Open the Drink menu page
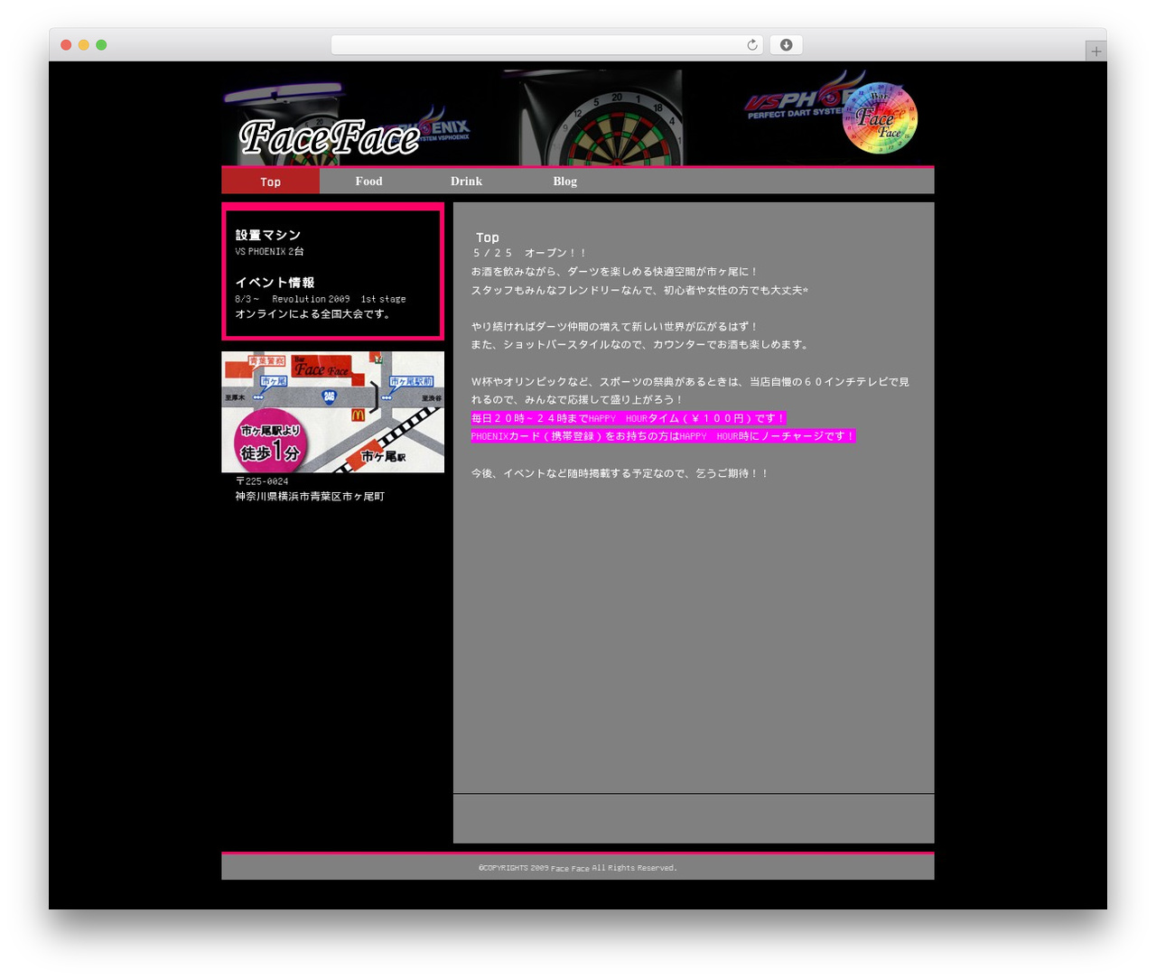The width and height of the screenshot is (1156, 979). pyautogui.click(x=466, y=182)
